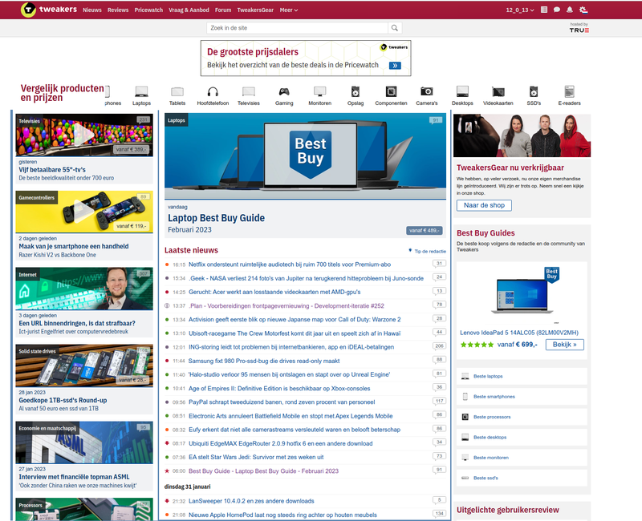
Task: Open the Hoofdtelefoon category icon
Action: [213, 91]
